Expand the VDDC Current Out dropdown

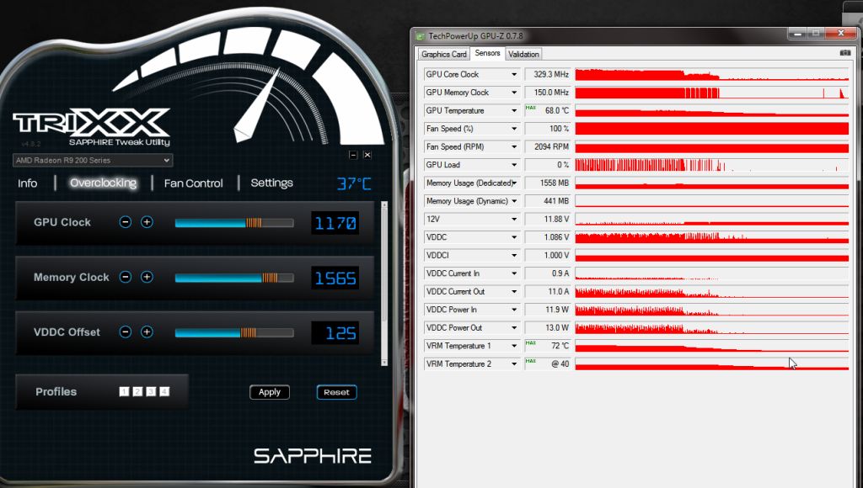514,292
